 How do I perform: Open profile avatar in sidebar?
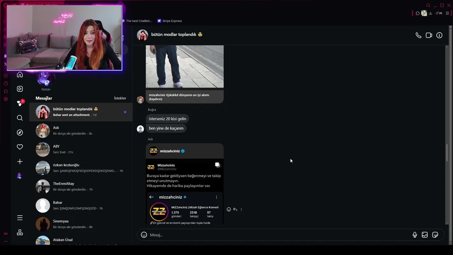(x=20, y=176)
